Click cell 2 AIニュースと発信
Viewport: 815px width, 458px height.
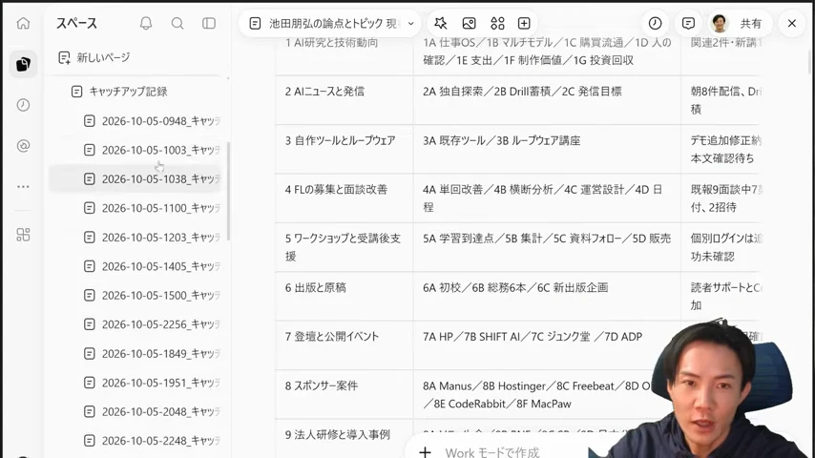click(x=345, y=100)
